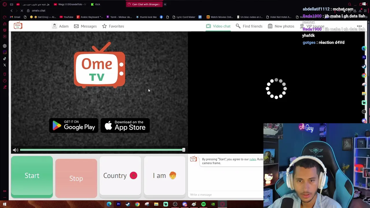The image size is (370, 208).
Task: Open the rules link in chat
Action: click(x=253, y=159)
